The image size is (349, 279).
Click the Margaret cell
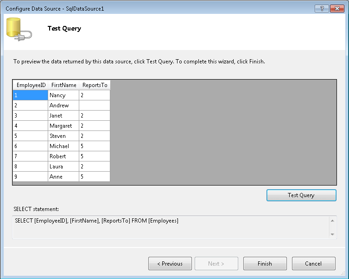pos(63,126)
